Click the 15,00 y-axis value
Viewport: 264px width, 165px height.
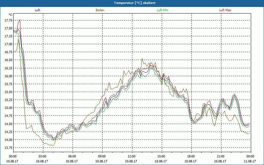9,108
